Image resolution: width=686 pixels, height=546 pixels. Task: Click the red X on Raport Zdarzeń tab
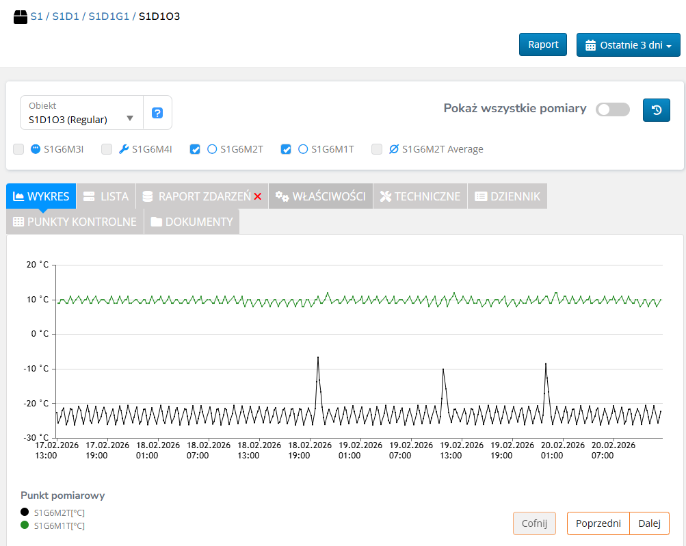258,197
